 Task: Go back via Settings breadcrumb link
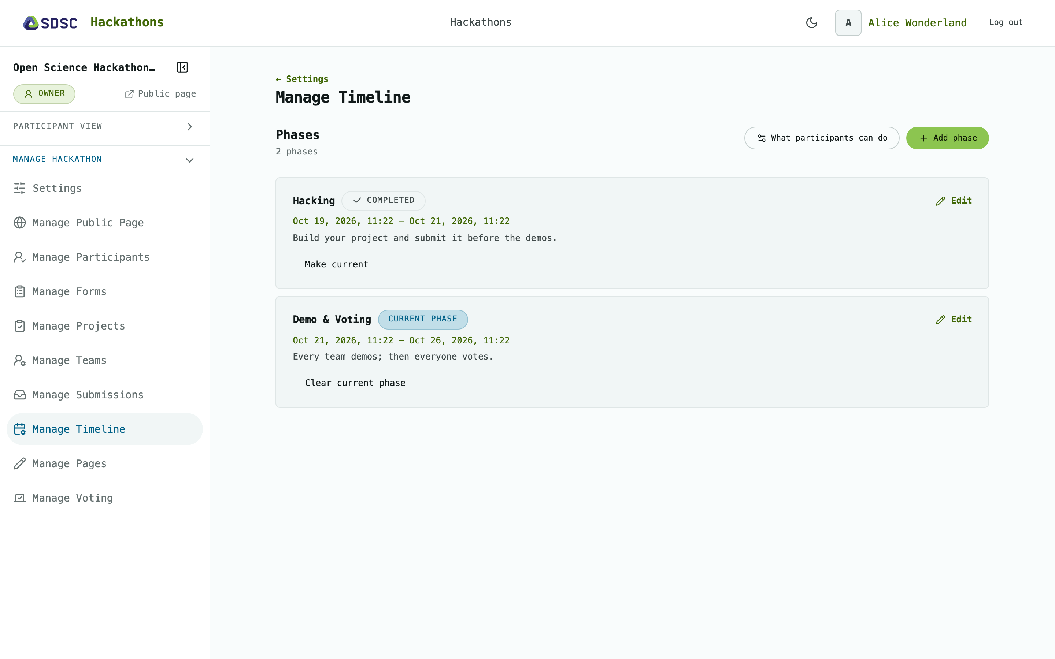tap(302, 79)
